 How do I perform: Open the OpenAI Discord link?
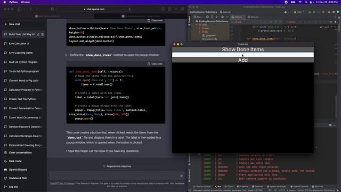pyautogui.click(x=23, y=170)
